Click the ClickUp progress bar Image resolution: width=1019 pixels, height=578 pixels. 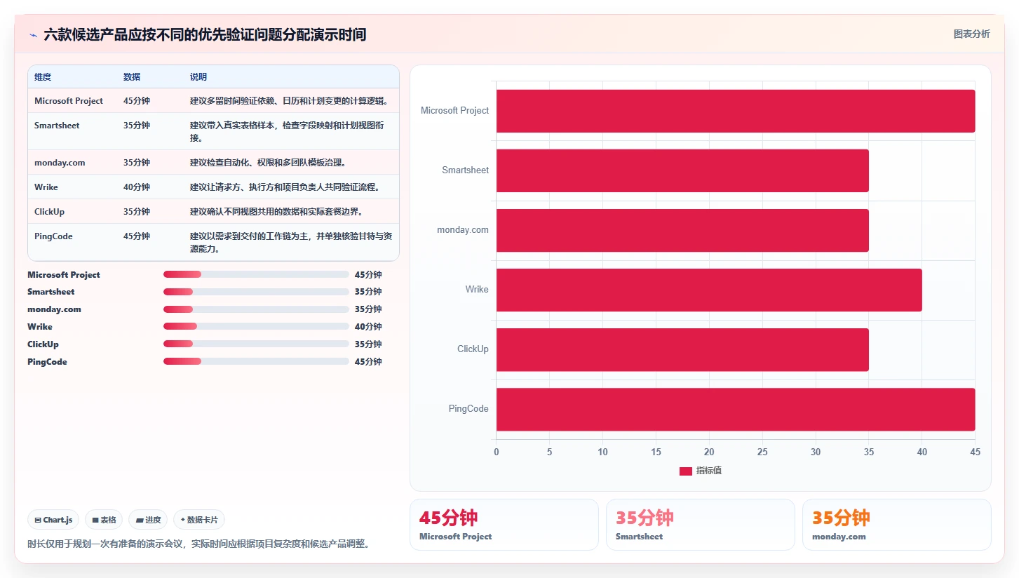[256, 344]
